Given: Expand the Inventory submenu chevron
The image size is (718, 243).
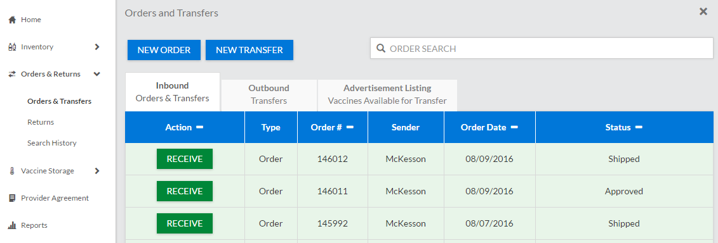Looking at the screenshot, I should (x=97, y=47).
